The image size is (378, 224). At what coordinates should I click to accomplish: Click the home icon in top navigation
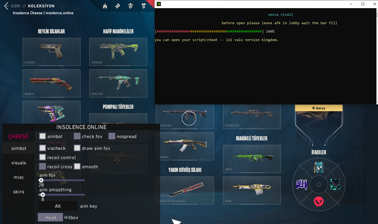coord(105,6)
